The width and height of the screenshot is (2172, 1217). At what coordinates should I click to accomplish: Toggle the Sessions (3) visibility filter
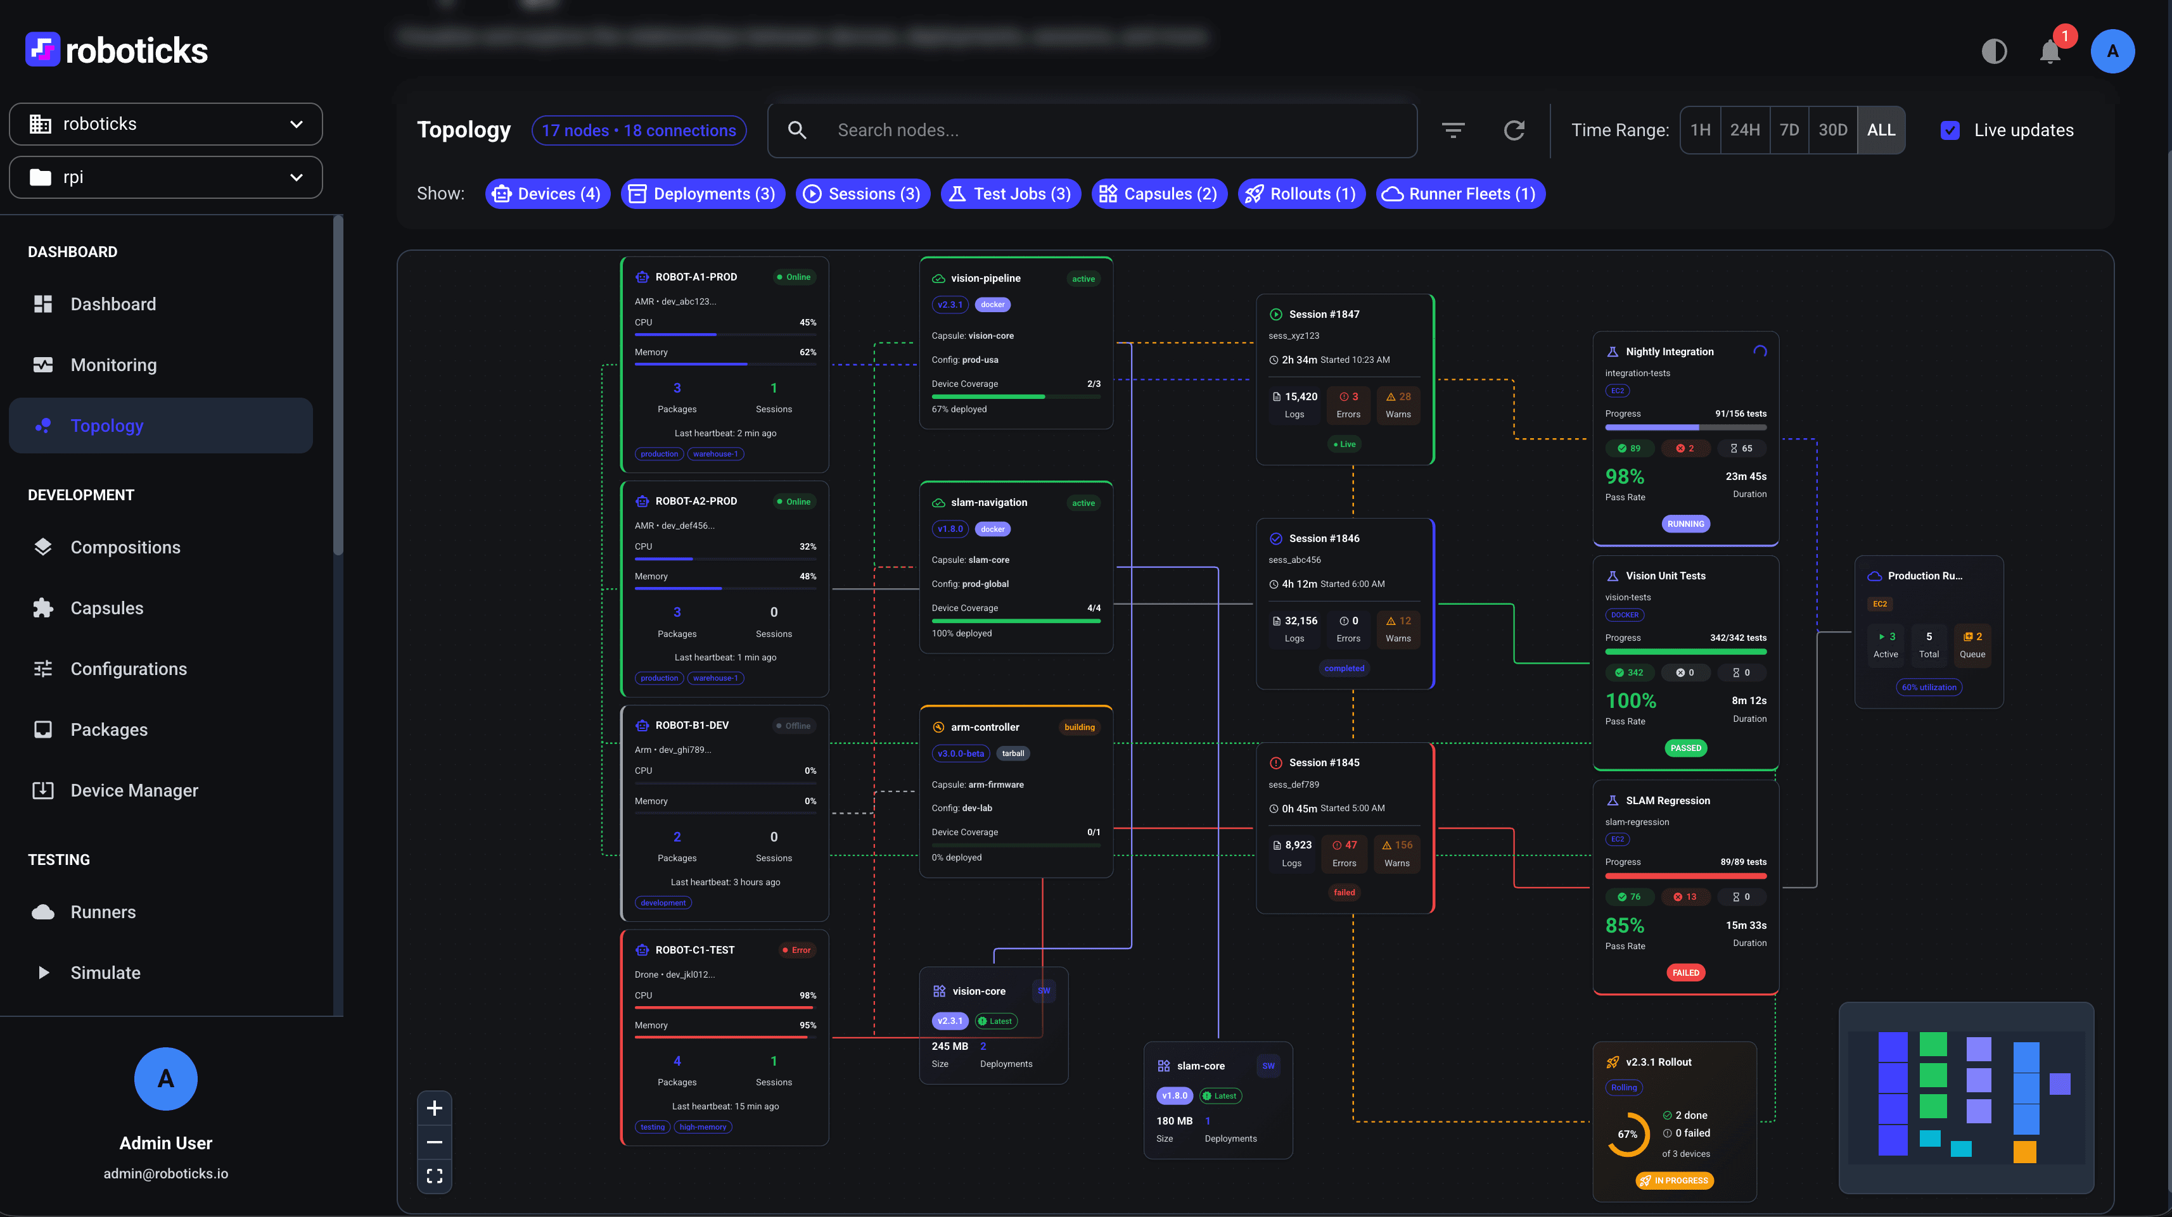tap(862, 194)
